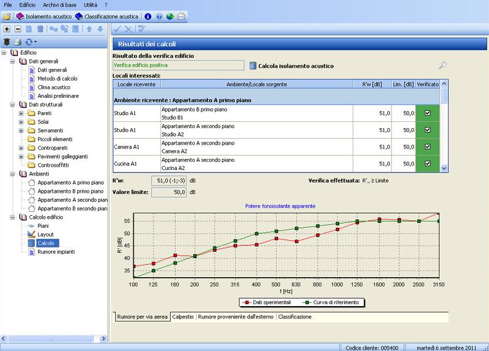This screenshot has width=489, height=351.
Task: Click the expand-all plus icon above tree
Action: [7, 29]
